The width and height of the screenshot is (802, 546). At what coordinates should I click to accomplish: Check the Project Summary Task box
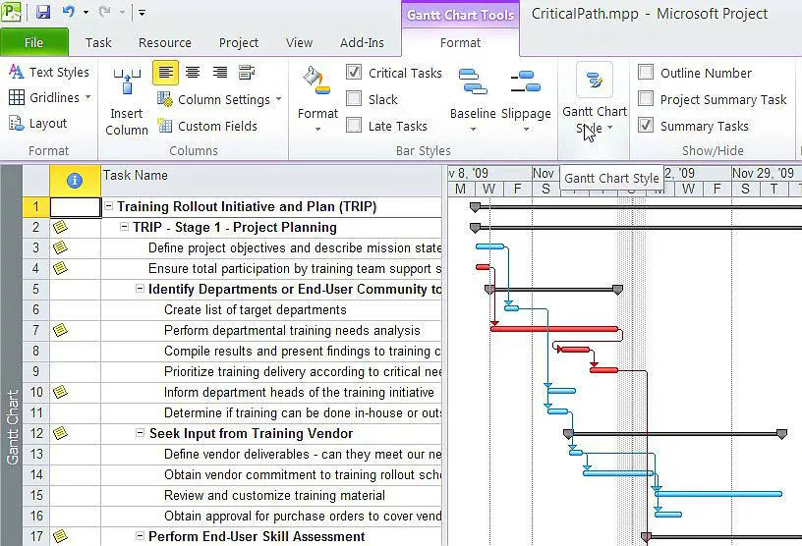[x=646, y=98]
